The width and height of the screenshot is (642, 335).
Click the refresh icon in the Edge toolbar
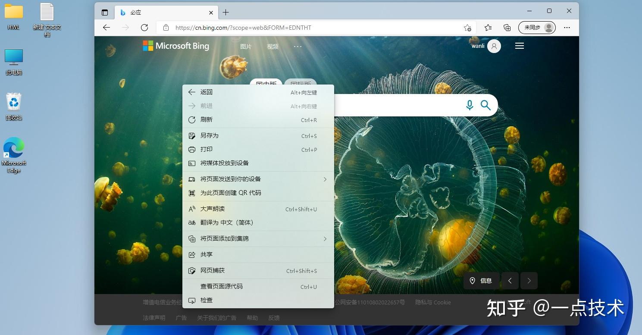coord(144,28)
